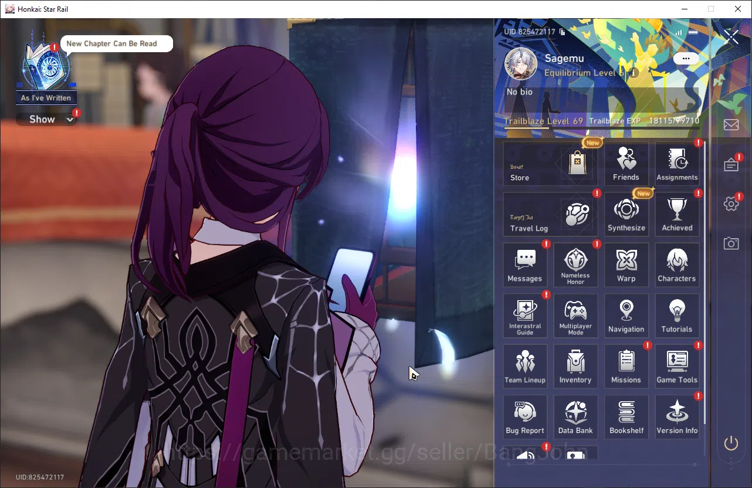
Task: Close the phone menu with the X
Action: [732, 37]
